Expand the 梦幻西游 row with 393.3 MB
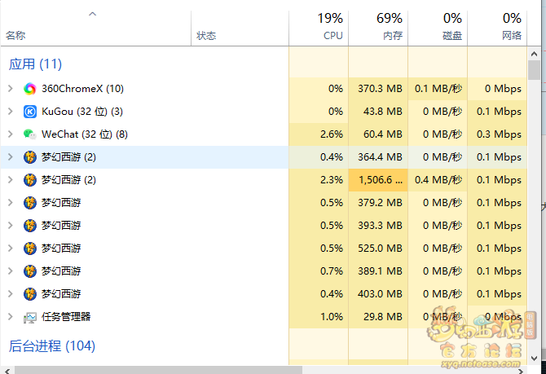Viewport: 546px width, 374px height. click(11, 226)
